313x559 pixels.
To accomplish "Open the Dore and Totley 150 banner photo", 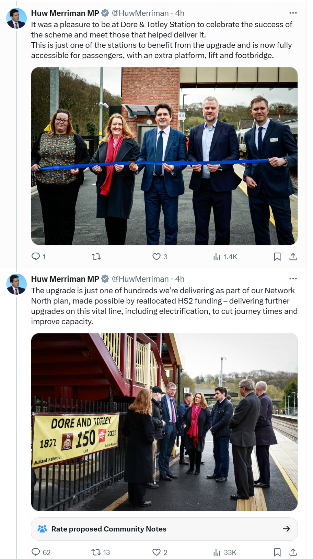I will pyautogui.click(x=164, y=422).
